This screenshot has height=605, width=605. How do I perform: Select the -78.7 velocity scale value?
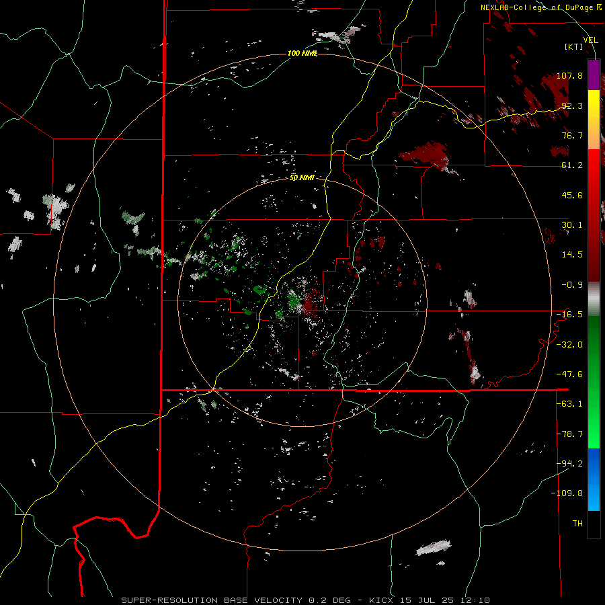569,434
